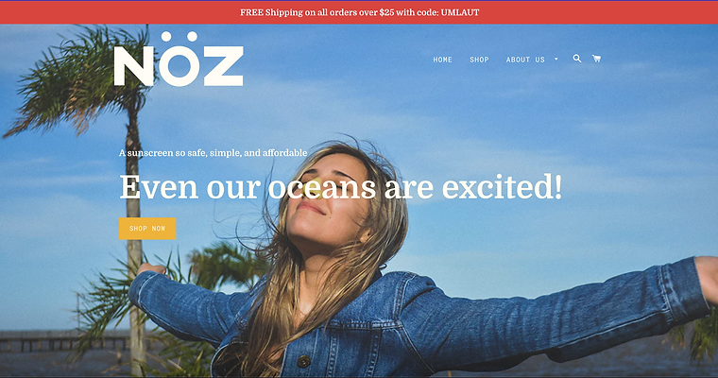
Task: Click the umlaut dots above the logo's O
Action: pos(179,36)
